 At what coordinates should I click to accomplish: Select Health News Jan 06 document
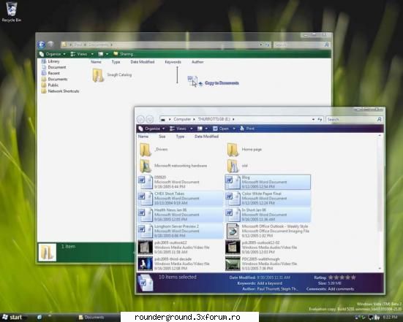click(x=181, y=215)
